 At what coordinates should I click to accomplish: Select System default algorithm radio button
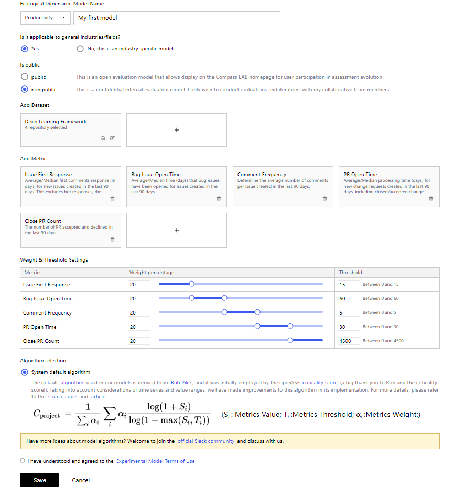point(24,372)
